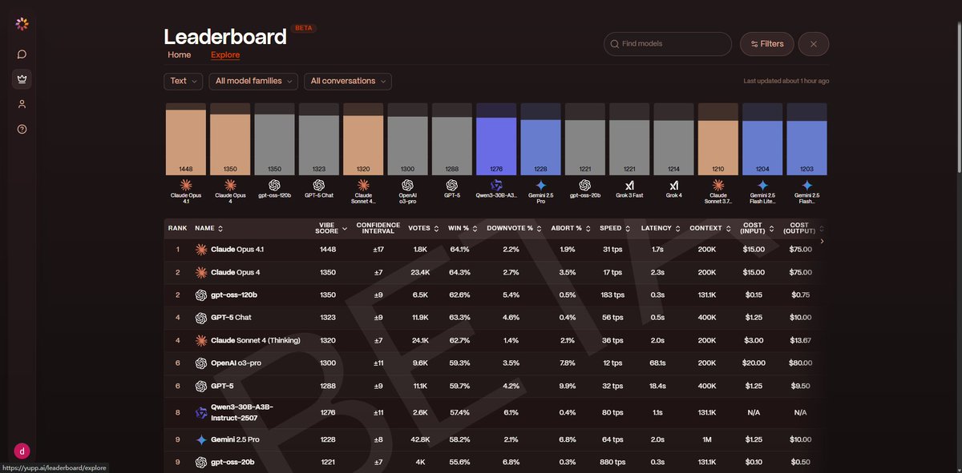Image resolution: width=962 pixels, height=473 pixels.
Task: Click the BETA badge beside Leaderboard title
Action: 305,28
